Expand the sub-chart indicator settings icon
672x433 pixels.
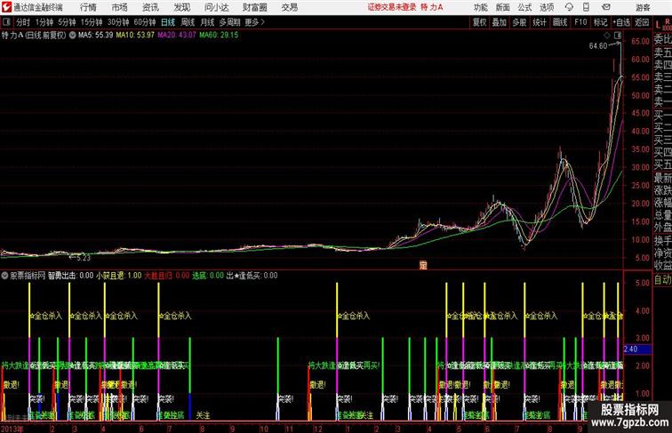(x=4, y=276)
